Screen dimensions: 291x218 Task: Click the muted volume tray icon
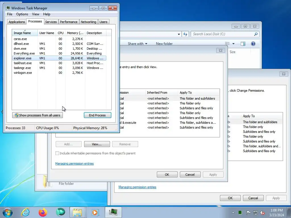coord(262,213)
